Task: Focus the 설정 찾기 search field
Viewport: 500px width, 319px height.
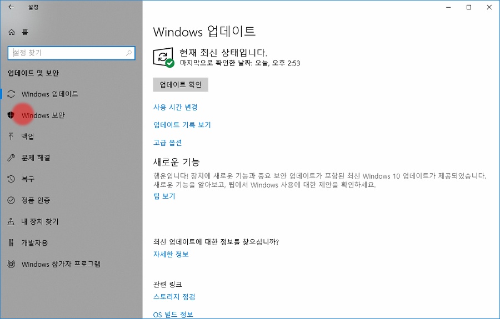Action: [x=72, y=53]
